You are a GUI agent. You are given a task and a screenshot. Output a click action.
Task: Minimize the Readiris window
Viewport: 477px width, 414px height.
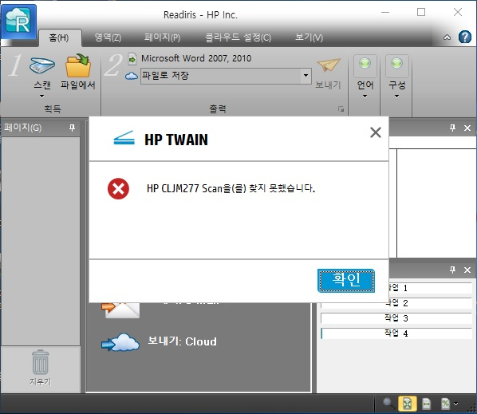click(x=385, y=13)
